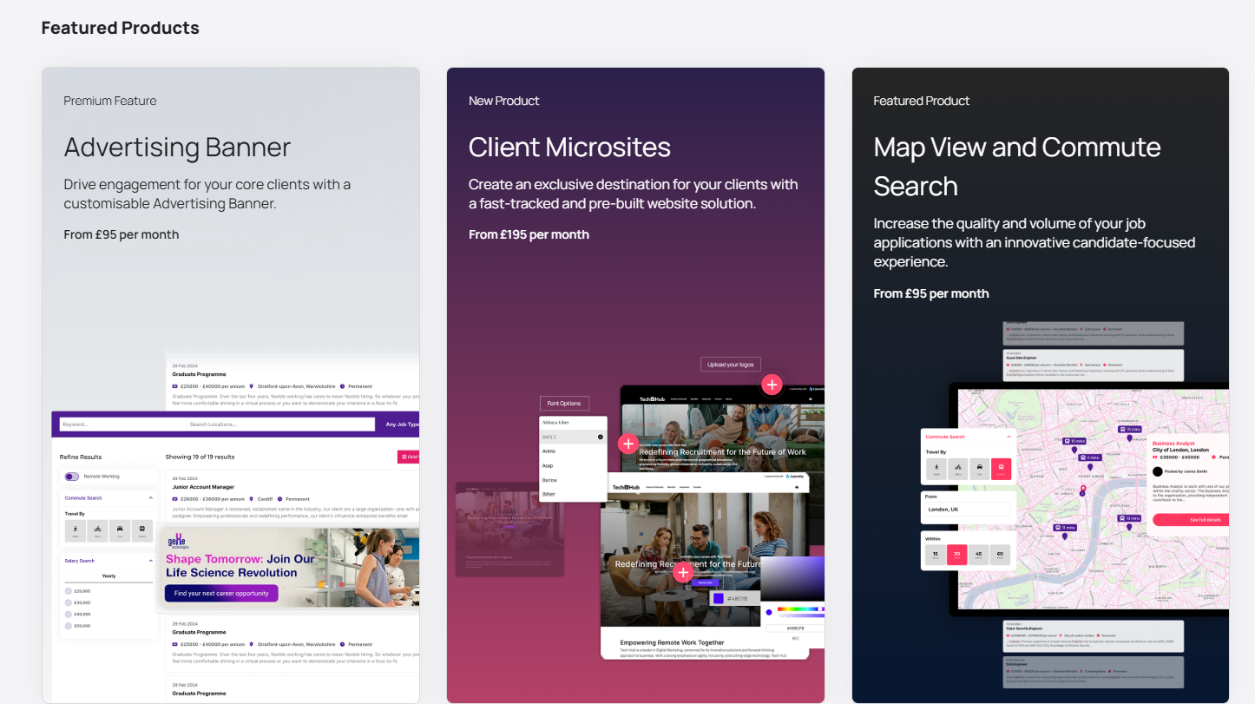Choose Walk icon in Map View commute panel
Screen dimensions: 1255x704
click(936, 470)
